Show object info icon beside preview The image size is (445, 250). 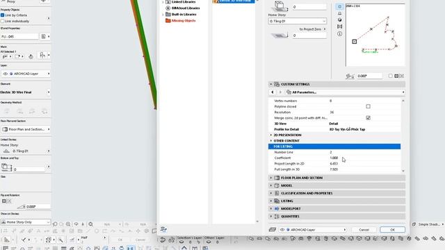pos(340,34)
